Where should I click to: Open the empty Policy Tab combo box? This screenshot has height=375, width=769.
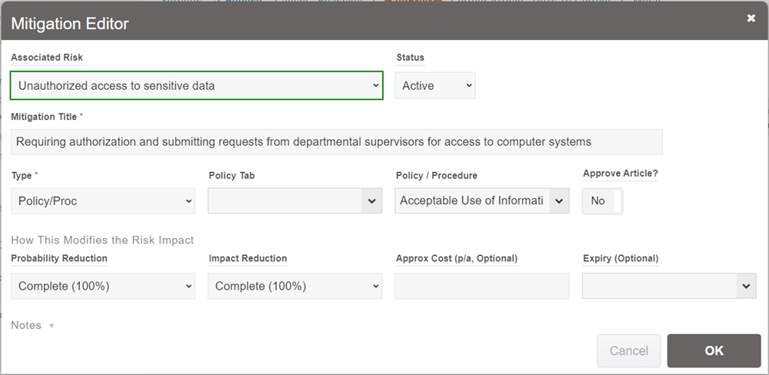[295, 201]
